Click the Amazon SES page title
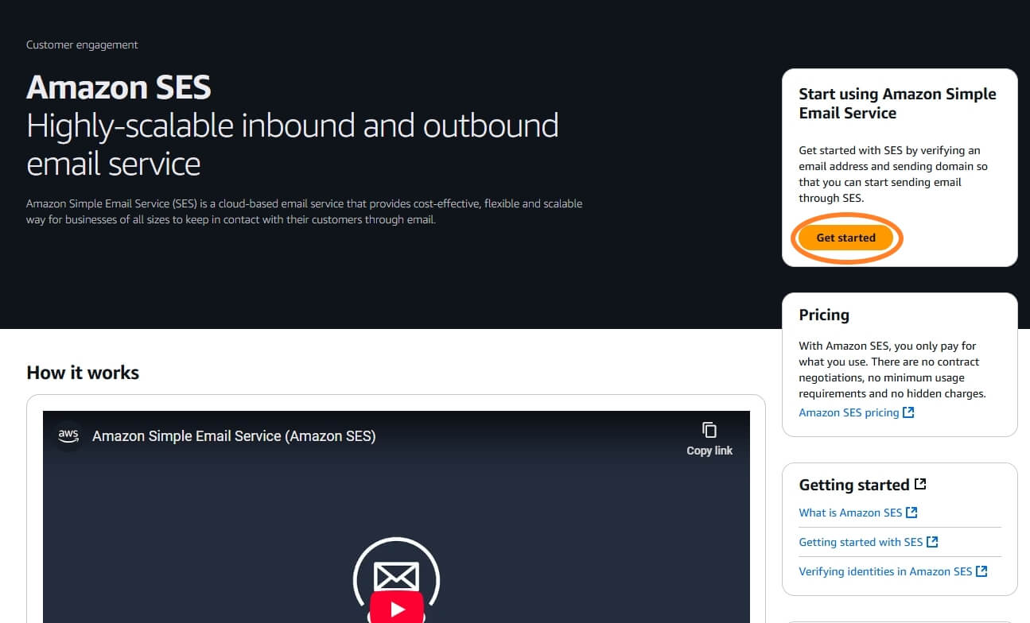Viewport: 1030px width, 623px height. click(119, 87)
